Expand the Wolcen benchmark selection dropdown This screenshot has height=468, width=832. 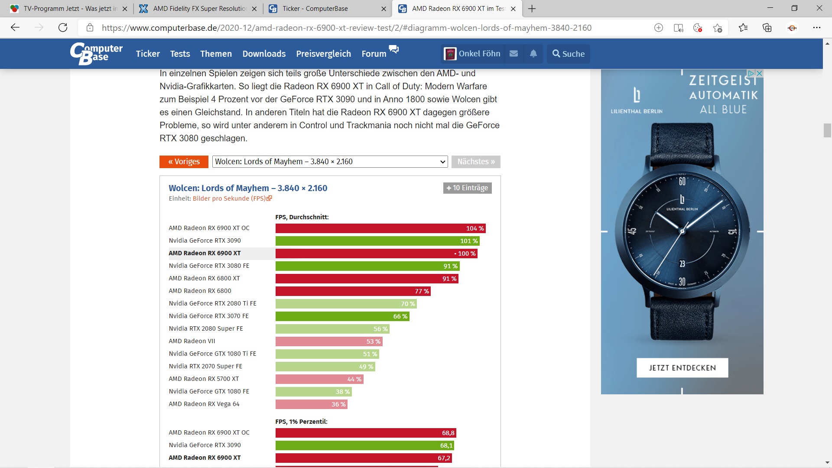[330, 162]
